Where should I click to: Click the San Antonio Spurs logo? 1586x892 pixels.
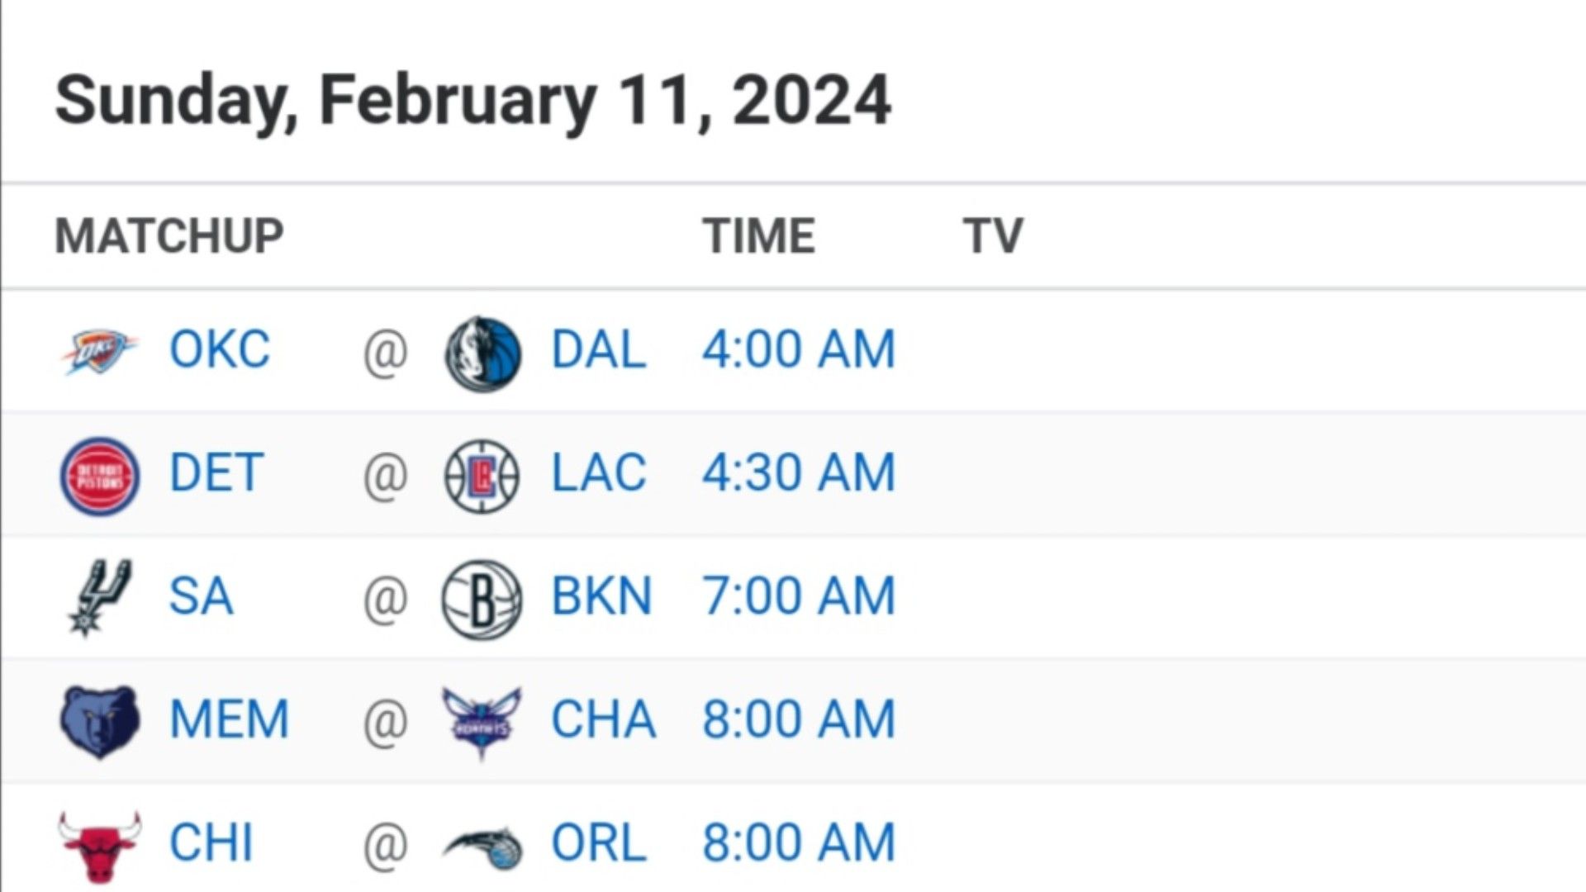(x=100, y=597)
